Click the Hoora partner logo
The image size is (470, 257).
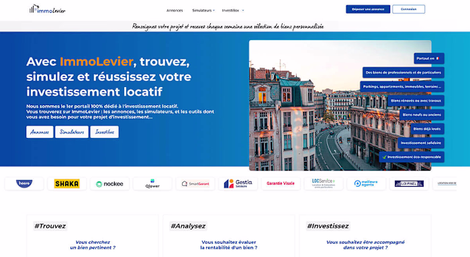[24, 183]
